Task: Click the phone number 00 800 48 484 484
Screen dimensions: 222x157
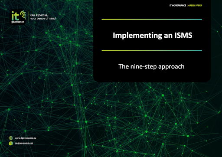Action: coord(24,144)
